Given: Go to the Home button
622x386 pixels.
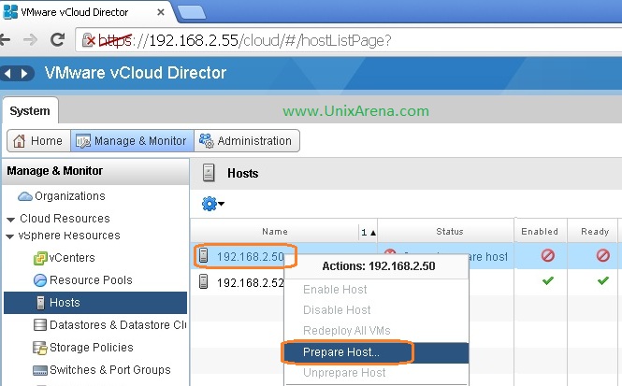Looking at the screenshot, I should [39, 141].
